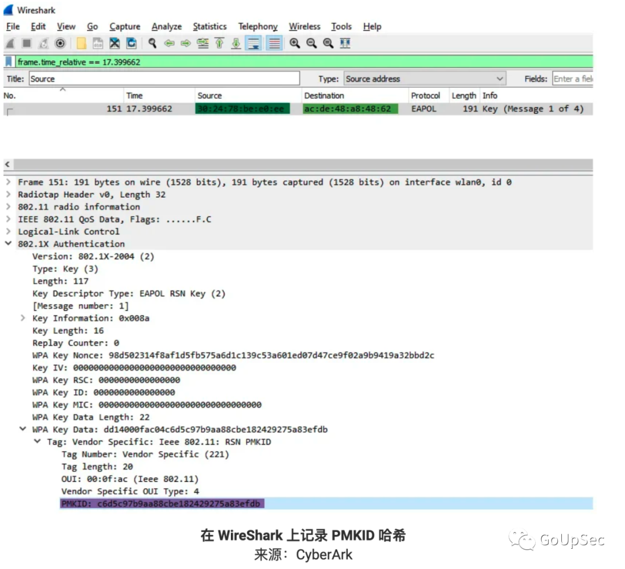Screen dimensions: 625x569
Task: Sort by the Destination column header
Action: pyautogui.click(x=355, y=95)
